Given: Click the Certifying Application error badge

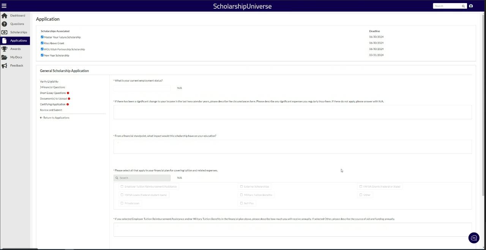Looking at the screenshot, I should [x=68, y=104].
